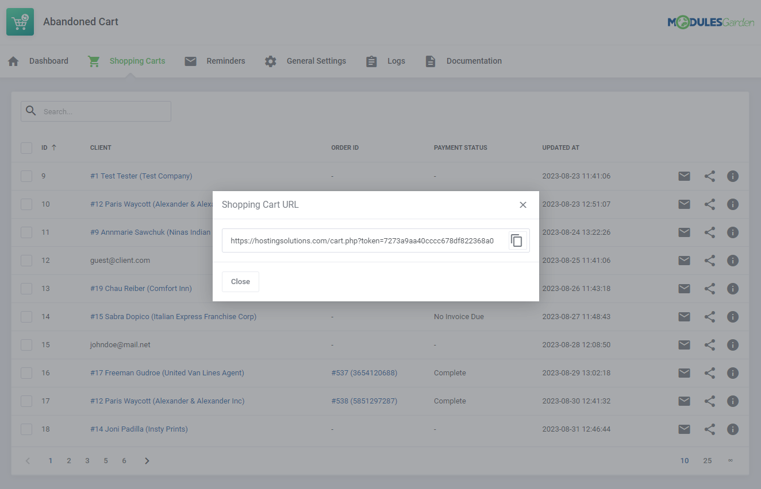Select the checkbox for cart row 10
The width and height of the screenshot is (761, 489).
point(26,204)
